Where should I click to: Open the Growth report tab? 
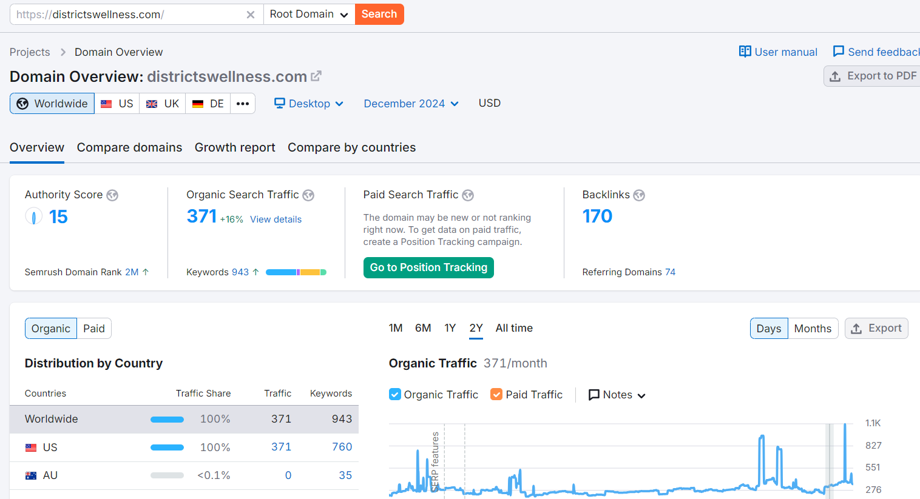(x=235, y=148)
